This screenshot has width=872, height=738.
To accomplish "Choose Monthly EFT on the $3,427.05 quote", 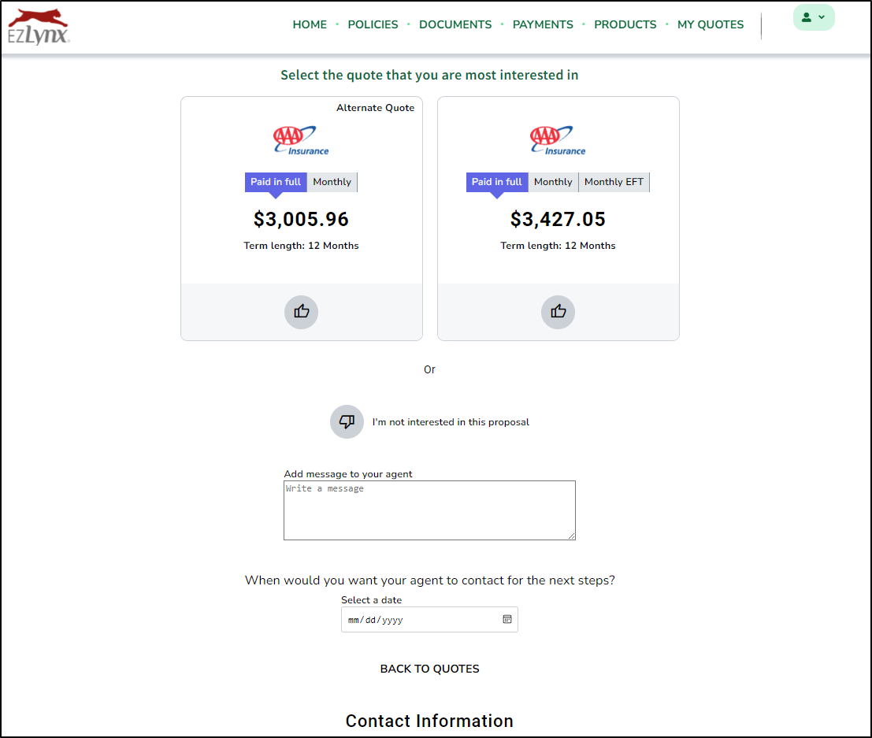I will 614,182.
